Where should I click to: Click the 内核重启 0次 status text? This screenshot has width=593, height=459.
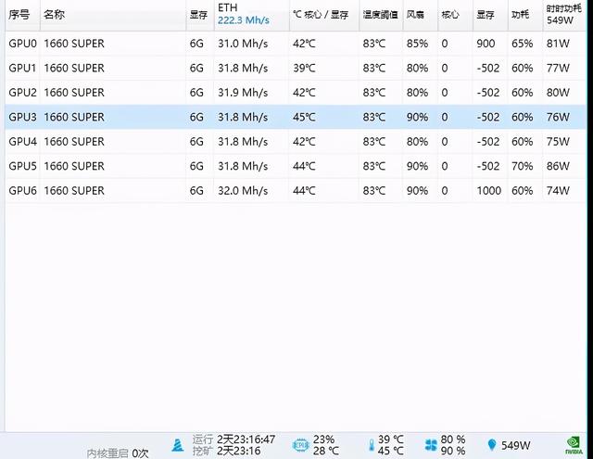pos(118,453)
